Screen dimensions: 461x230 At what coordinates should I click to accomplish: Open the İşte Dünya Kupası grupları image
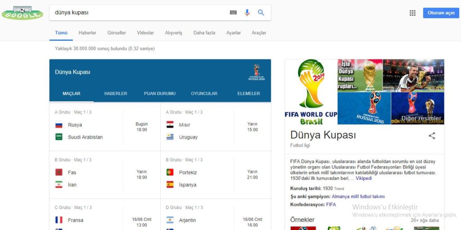coord(360,75)
